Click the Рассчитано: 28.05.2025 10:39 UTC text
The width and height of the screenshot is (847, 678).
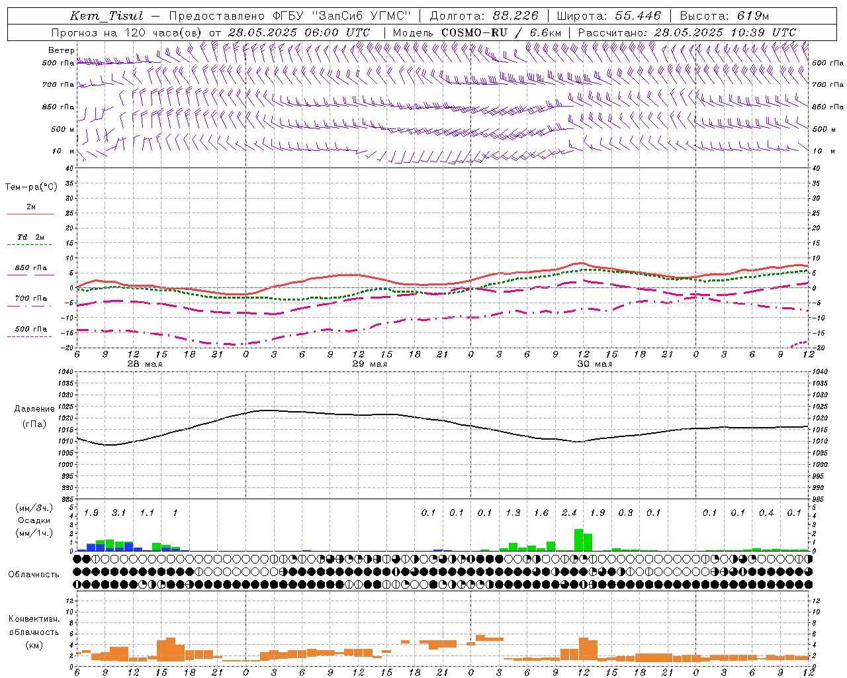tap(687, 32)
